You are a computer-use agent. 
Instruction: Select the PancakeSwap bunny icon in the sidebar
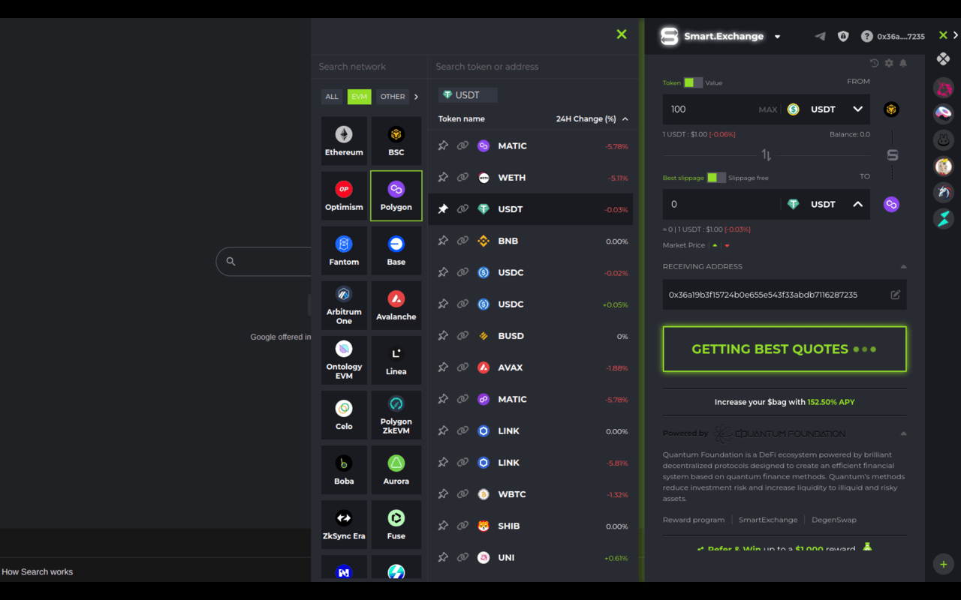point(944,139)
